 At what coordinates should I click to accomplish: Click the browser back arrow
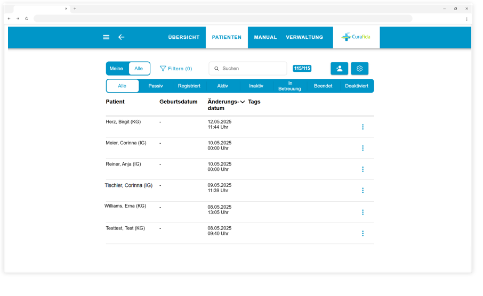9,19
